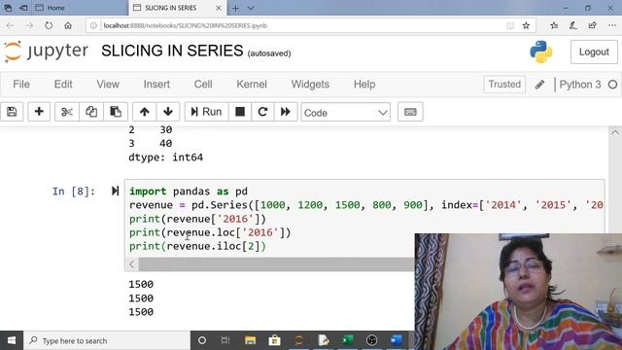622x350 pixels.
Task: Open the View menu
Action: 108,85
